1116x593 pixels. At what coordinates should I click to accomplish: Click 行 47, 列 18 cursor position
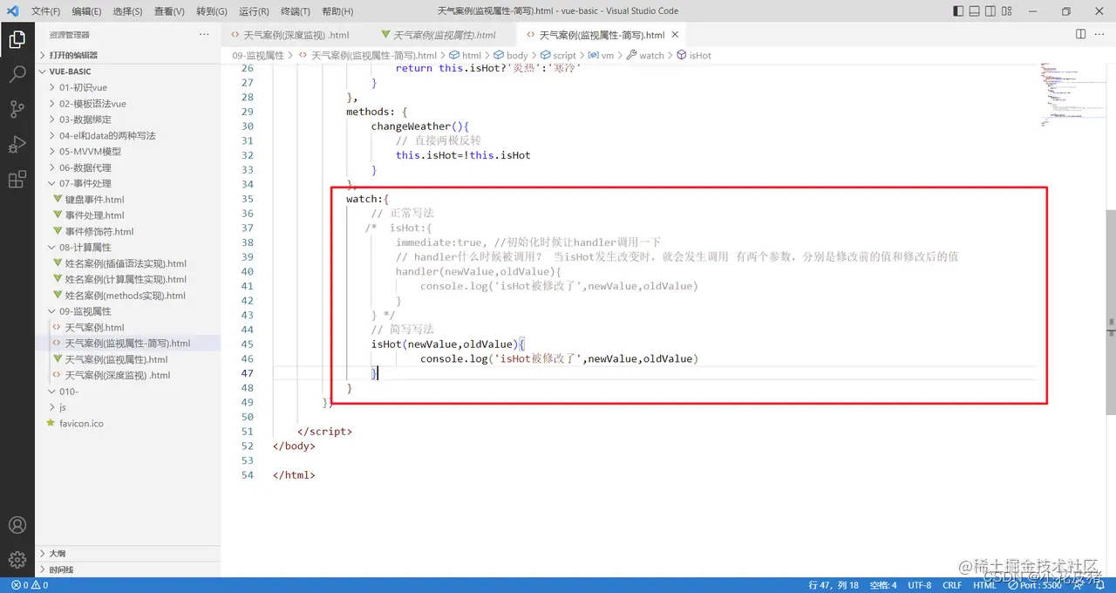834,585
